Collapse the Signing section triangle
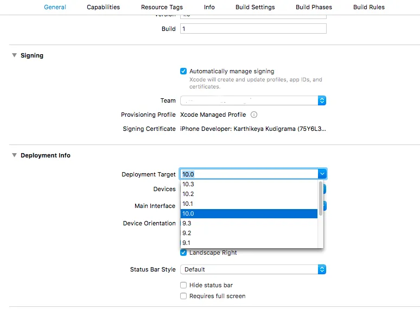420x309 pixels. [14, 55]
